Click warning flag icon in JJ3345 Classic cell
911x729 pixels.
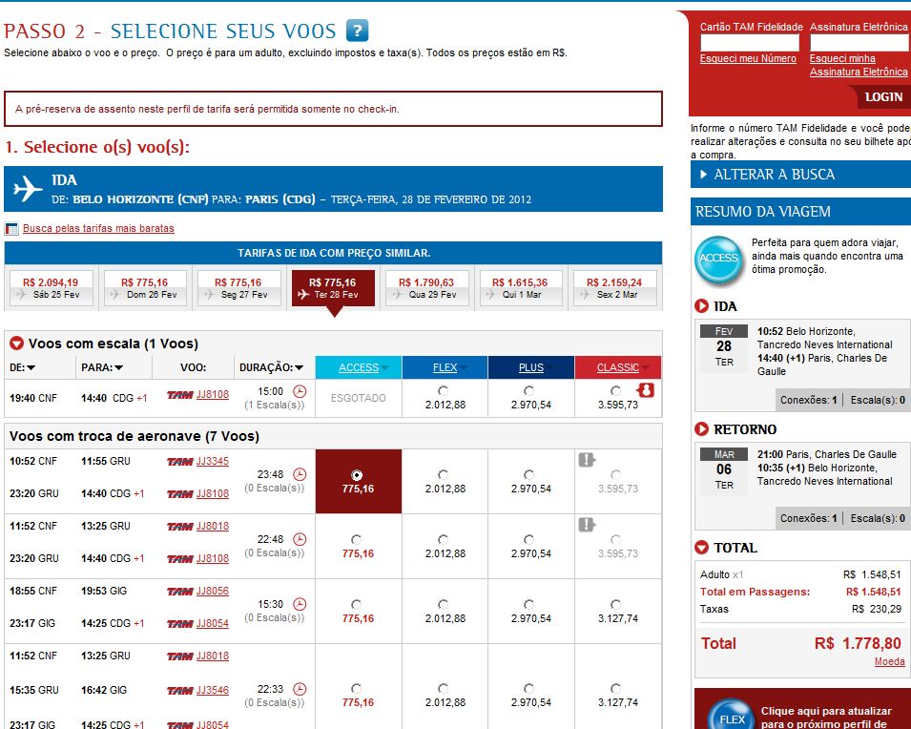[x=587, y=460]
